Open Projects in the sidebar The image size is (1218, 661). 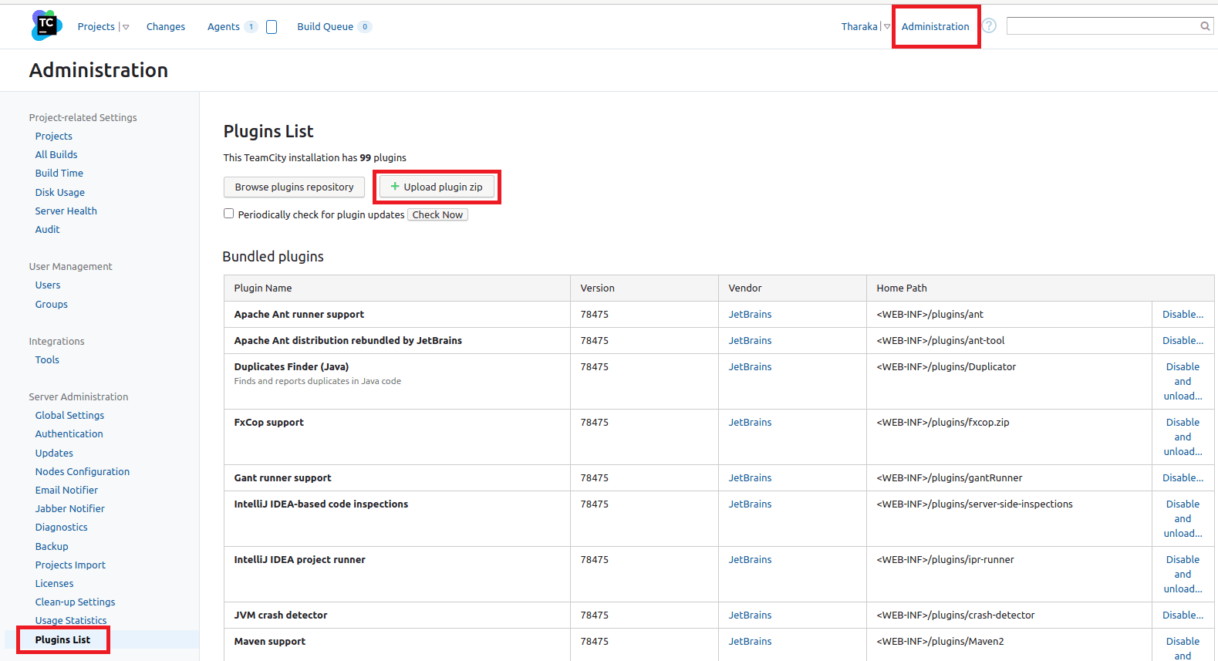tap(53, 136)
